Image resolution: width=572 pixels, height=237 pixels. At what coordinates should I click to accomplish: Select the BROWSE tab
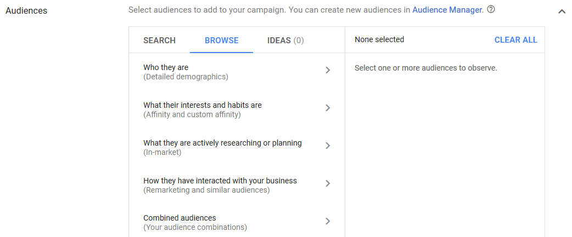(221, 41)
